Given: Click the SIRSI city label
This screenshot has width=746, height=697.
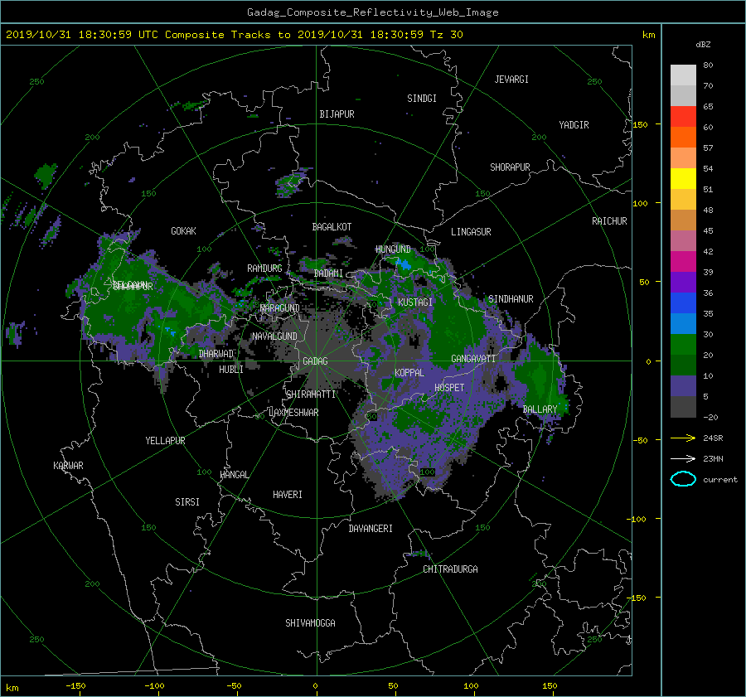Looking at the screenshot, I should (x=187, y=502).
